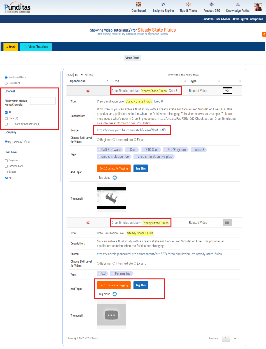Open the Knowledge Paths icon

(238, 5)
